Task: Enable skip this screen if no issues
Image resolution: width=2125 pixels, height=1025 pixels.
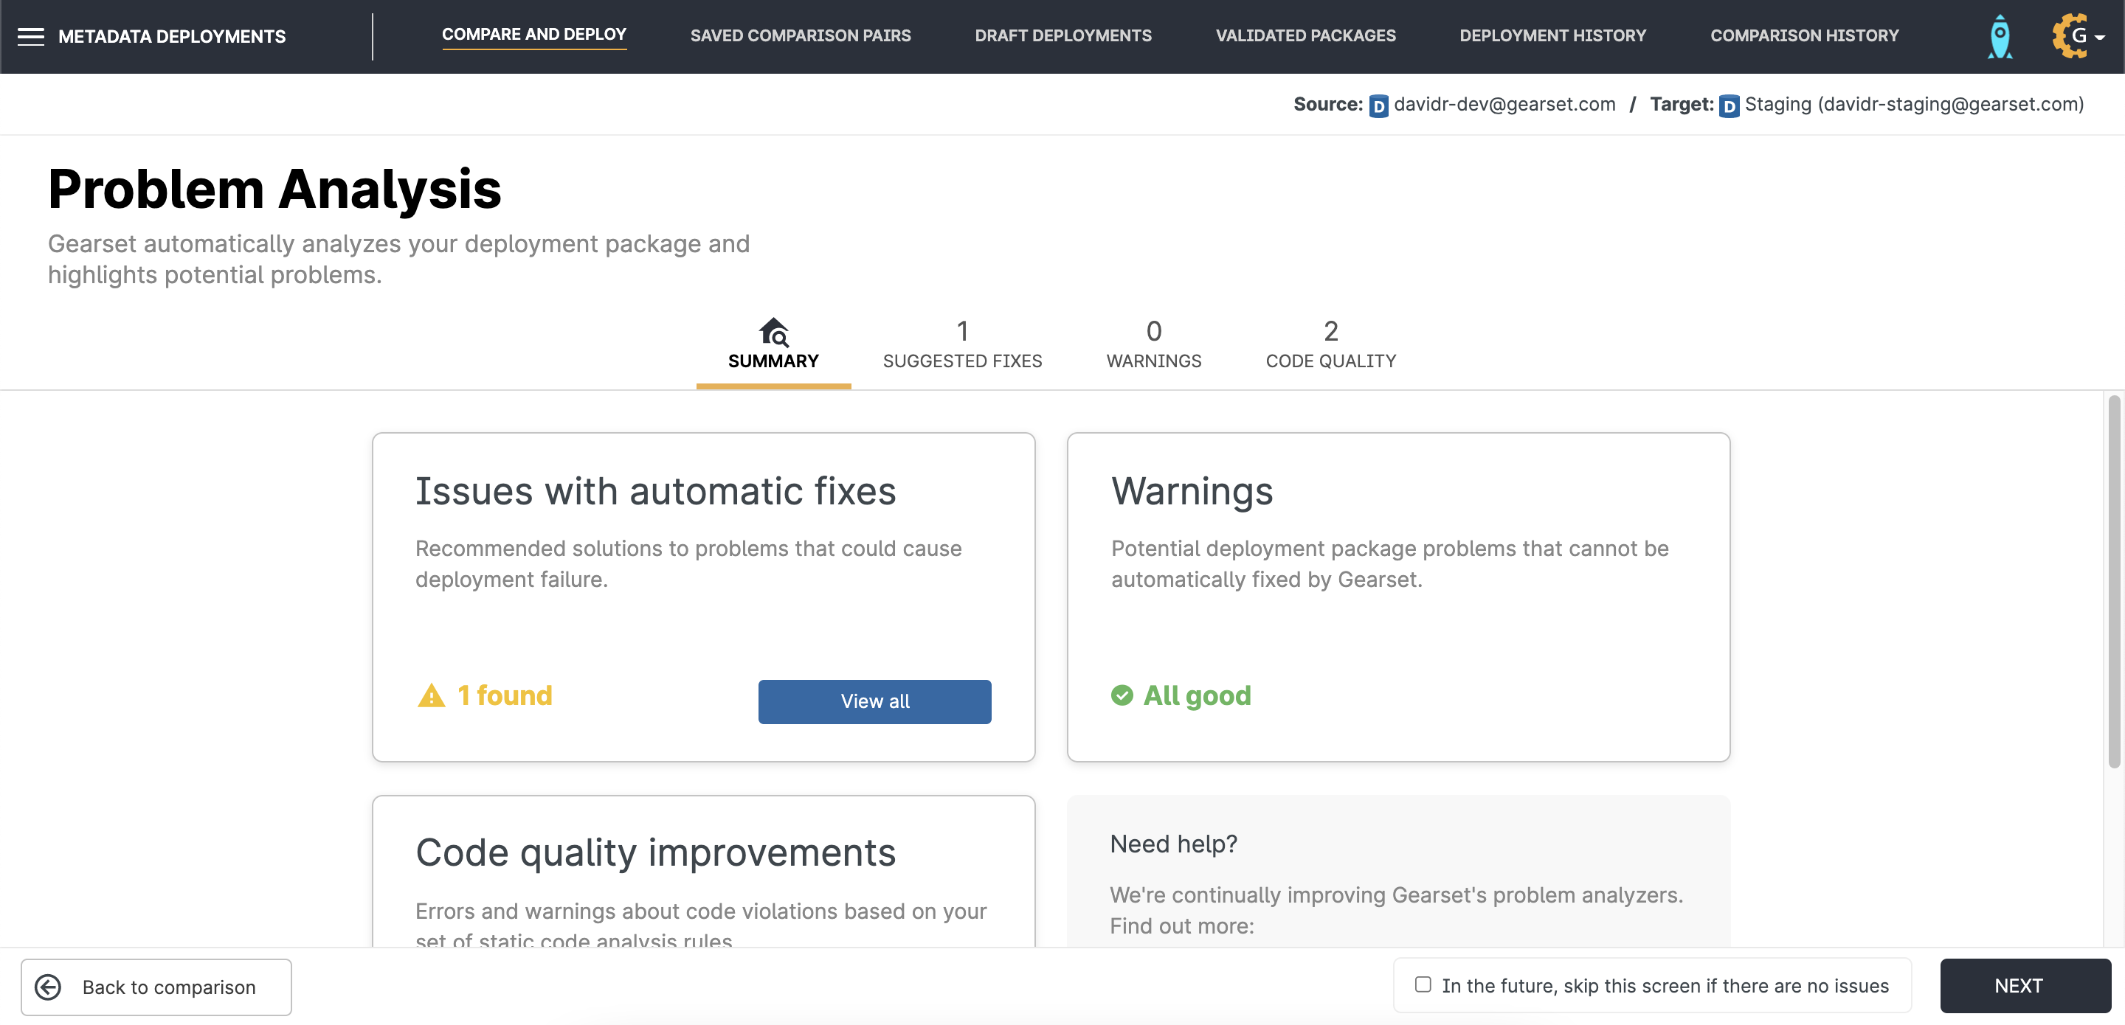Action: pyautogui.click(x=1423, y=984)
